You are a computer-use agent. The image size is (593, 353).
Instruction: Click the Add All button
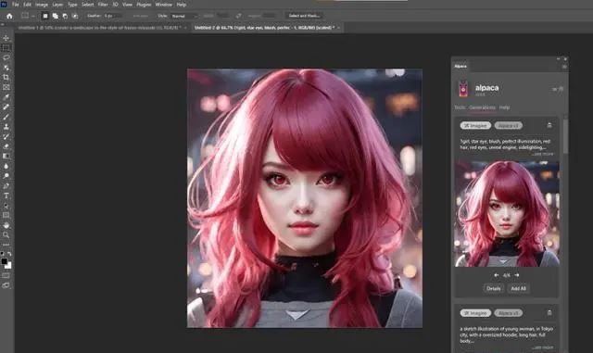pyautogui.click(x=518, y=288)
